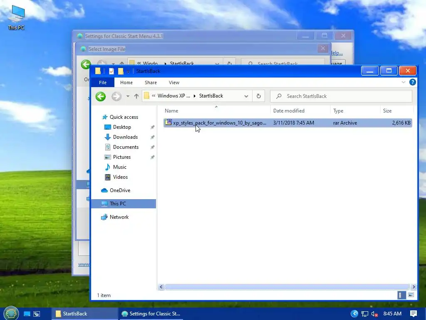426x320 pixels.
Task: Show hidden tray icons with blue arrow
Action: (354, 314)
